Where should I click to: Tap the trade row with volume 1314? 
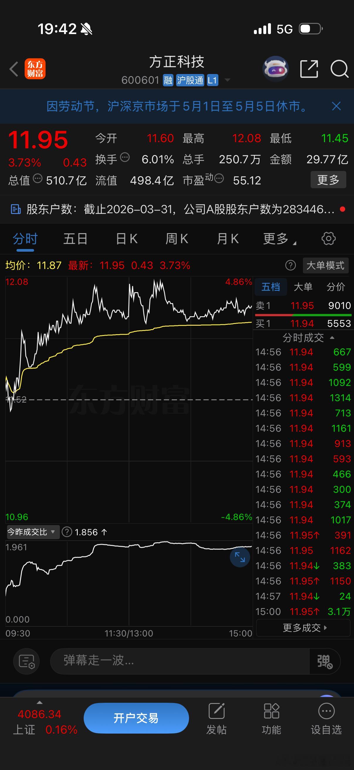pos(303,398)
